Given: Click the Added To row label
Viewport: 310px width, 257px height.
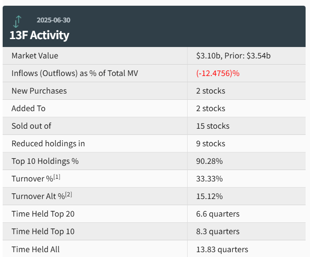Looking at the screenshot, I should [x=29, y=109].
